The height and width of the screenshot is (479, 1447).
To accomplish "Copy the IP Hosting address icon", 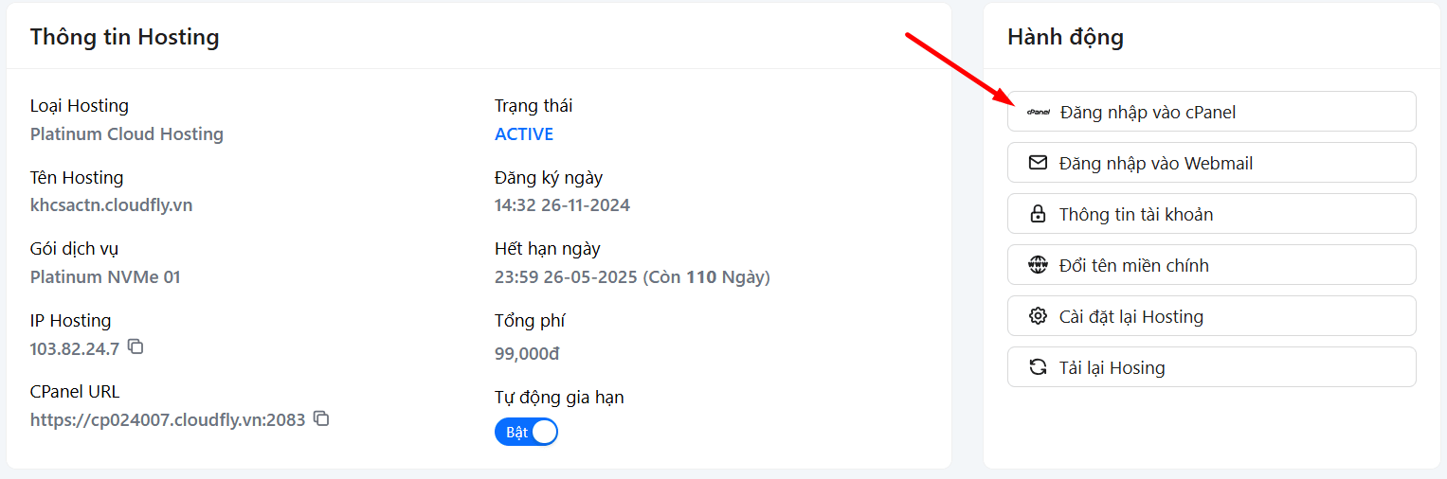I will [136, 346].
